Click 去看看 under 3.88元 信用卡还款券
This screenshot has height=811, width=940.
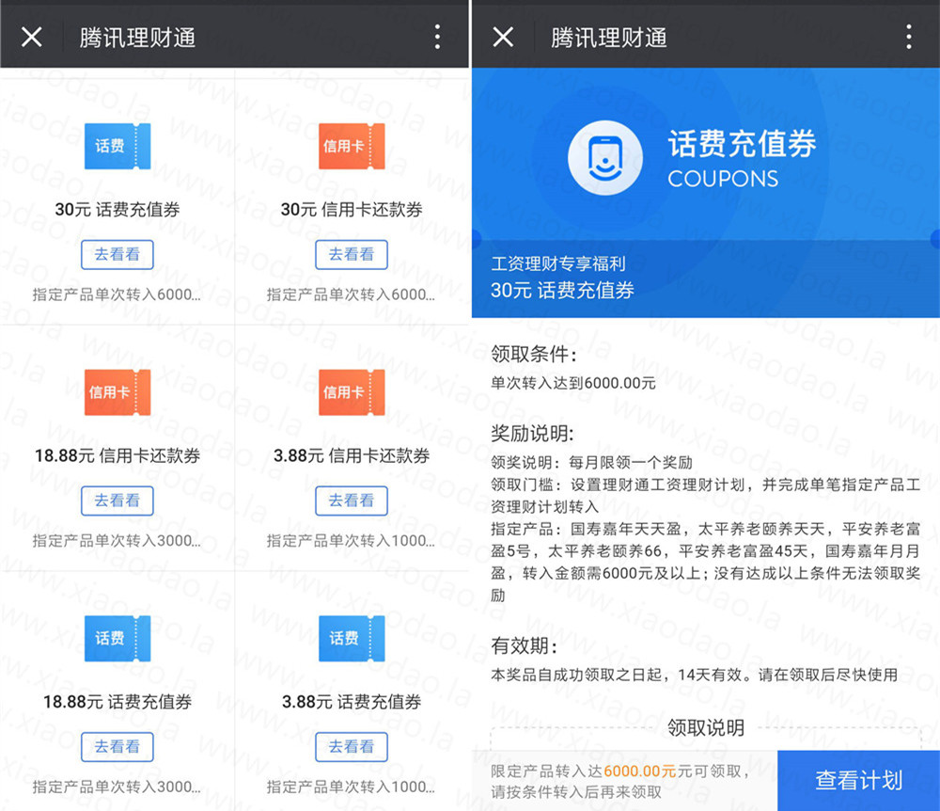pyautogui.click(x=352, y=501)
